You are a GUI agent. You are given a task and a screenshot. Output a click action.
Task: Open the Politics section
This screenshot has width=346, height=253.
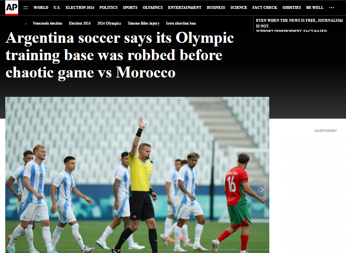click(108, 8)
